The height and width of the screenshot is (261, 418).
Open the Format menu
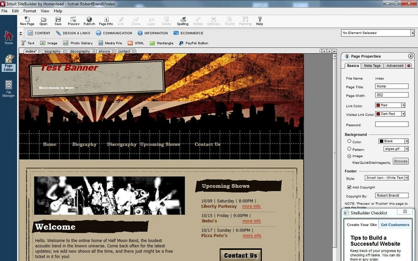[x=30, y=11]
